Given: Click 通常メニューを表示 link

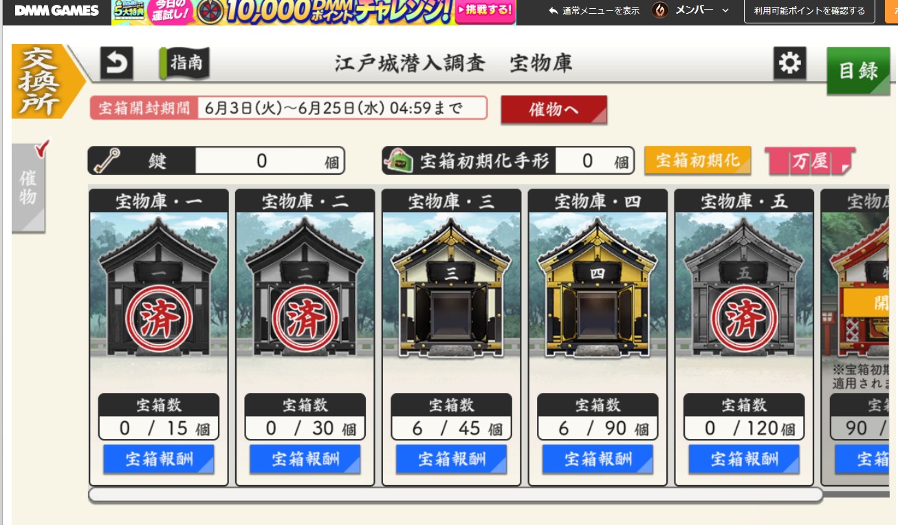Looking at the screenshot, I should point(595,10).
